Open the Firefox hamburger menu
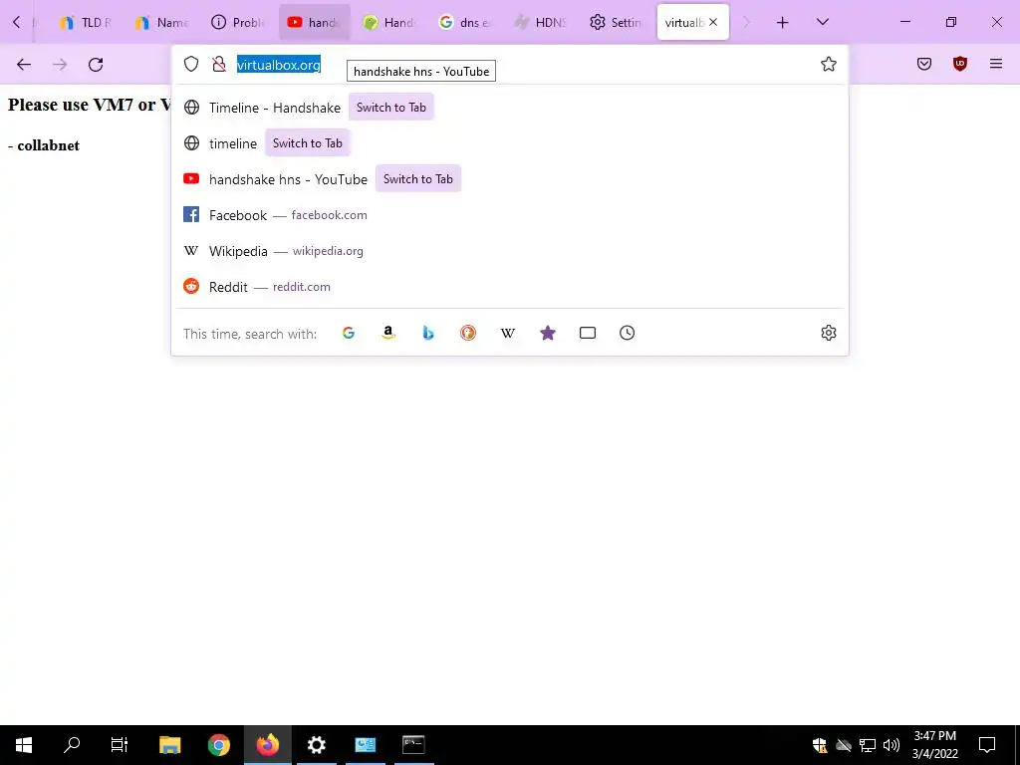The height and width of the screenshot is (765, 1020). [996, 64]
